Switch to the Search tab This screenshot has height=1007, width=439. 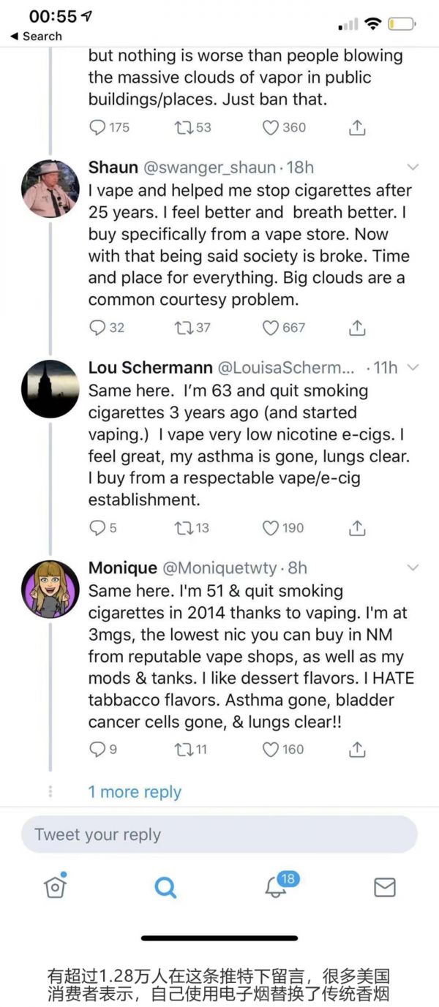coord(165,887)
